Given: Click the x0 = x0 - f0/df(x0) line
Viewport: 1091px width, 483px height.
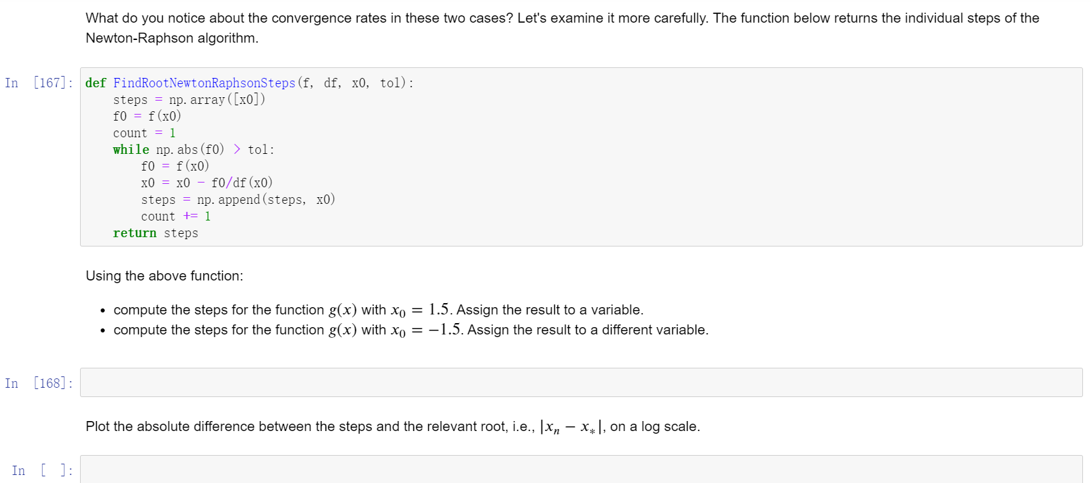Looking at the screenshot, I should [x=205, y=183].
